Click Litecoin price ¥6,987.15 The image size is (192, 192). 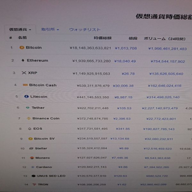124,97
